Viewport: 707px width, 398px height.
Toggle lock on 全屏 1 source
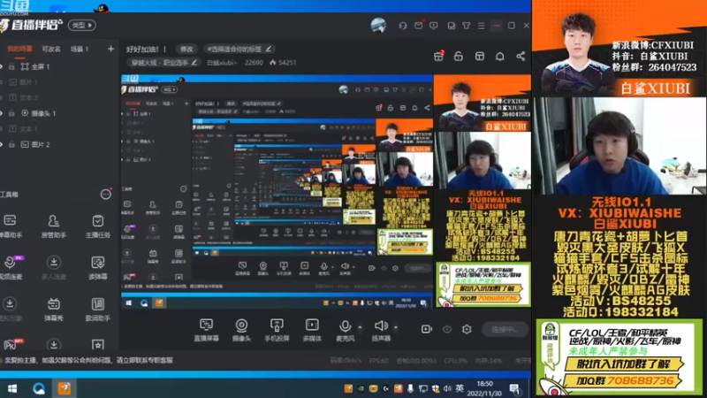tap(11, 66)
